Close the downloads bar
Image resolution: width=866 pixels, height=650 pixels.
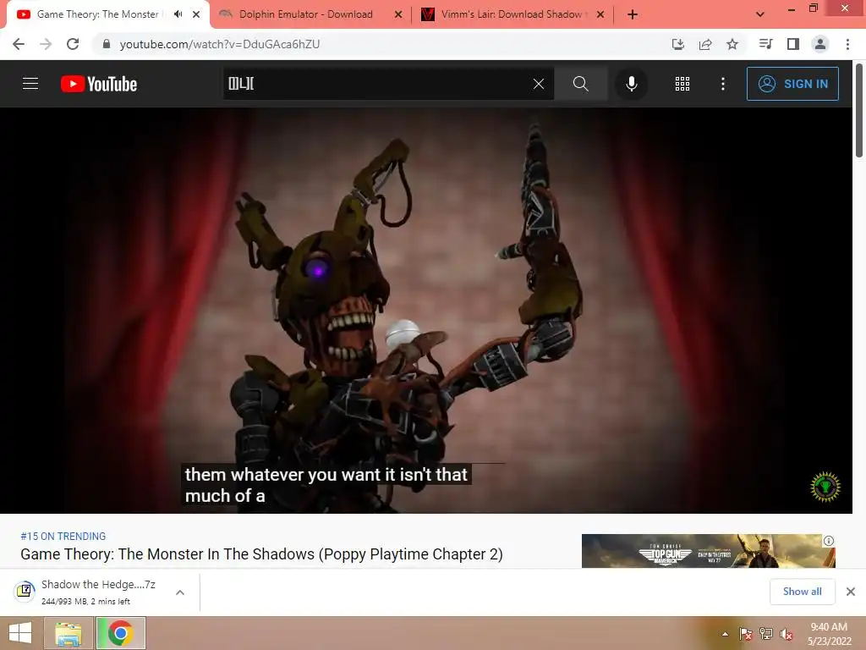(x=851, y=592)
